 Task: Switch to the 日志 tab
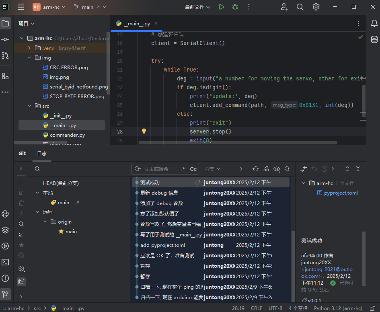[42, 153]
